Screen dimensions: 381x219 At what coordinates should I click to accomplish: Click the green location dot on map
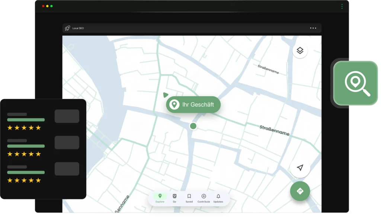(x=193, y=126)
